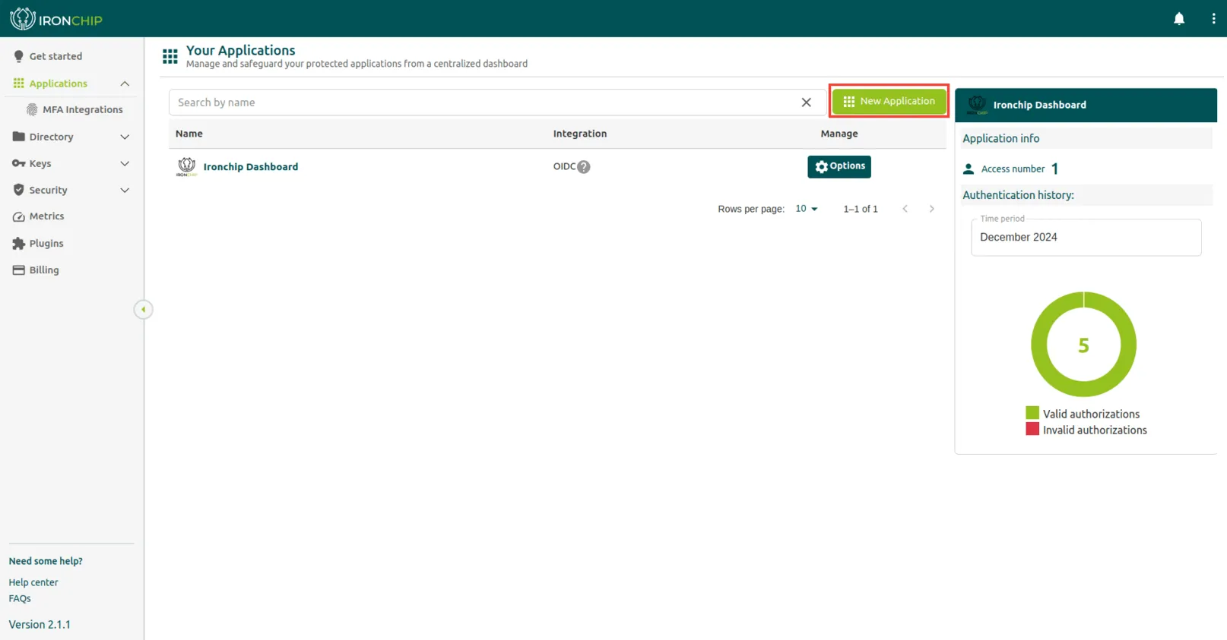Click the Directory folder icon

[19, 137]
